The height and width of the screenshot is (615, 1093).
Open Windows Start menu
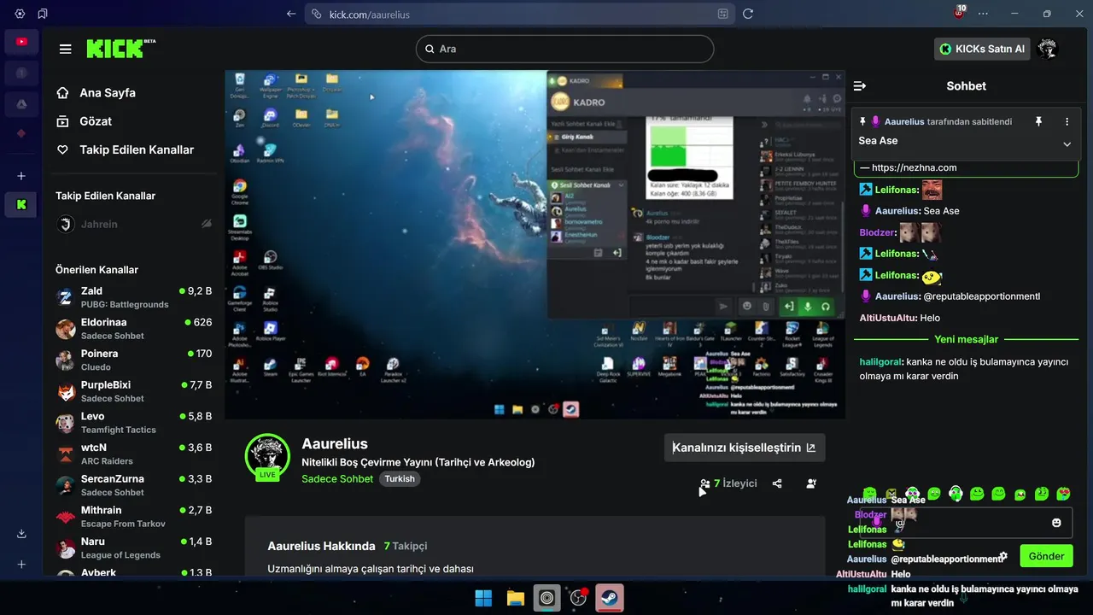coord(483,598)
